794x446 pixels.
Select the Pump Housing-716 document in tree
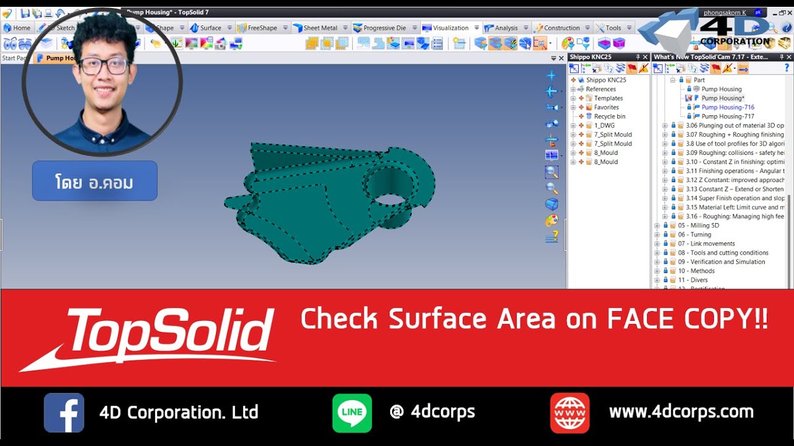click(x=728, y=107)
